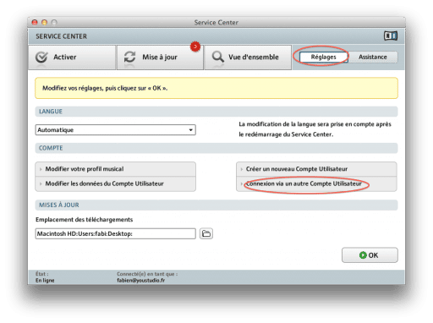This screenshot has height=323, width=433.
Task: Click the checkmark Activer icon
Action: pos(41,57)
